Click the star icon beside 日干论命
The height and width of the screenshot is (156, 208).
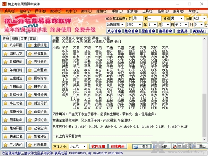tap(30, 87)
